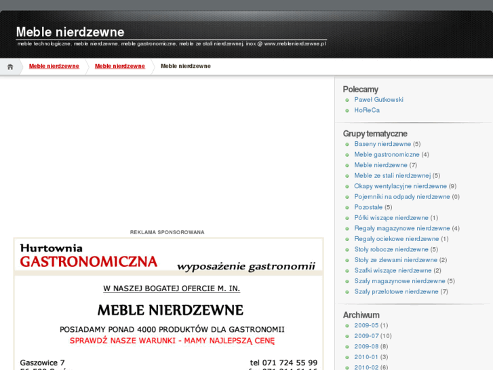Open Meble nierdzewne category in sidebar
Image resolution: width=493 pixels, height=370 pixels.
(380, 165)
